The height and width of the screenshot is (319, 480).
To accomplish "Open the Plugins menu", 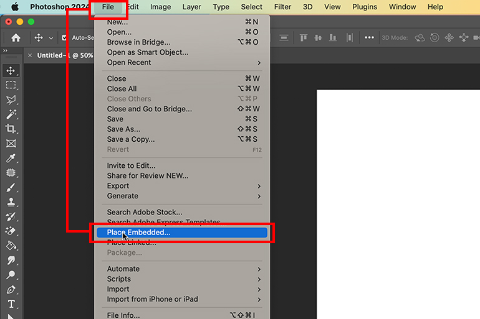I will [364, 7].
